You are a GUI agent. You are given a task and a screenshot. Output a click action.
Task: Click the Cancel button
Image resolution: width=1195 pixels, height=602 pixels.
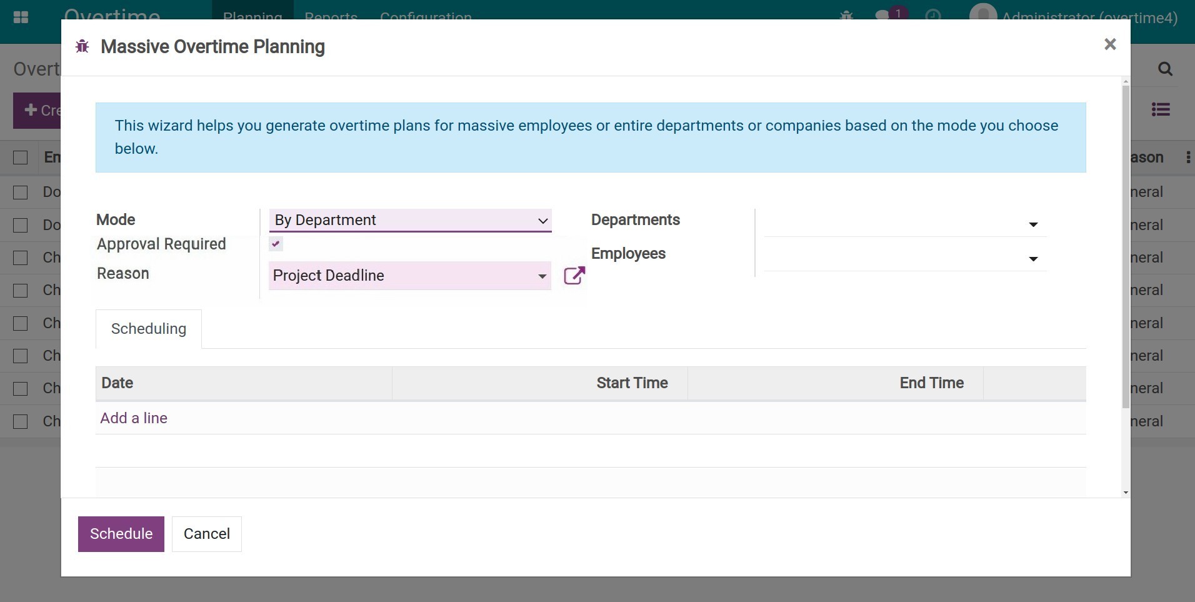click(206, 534)
